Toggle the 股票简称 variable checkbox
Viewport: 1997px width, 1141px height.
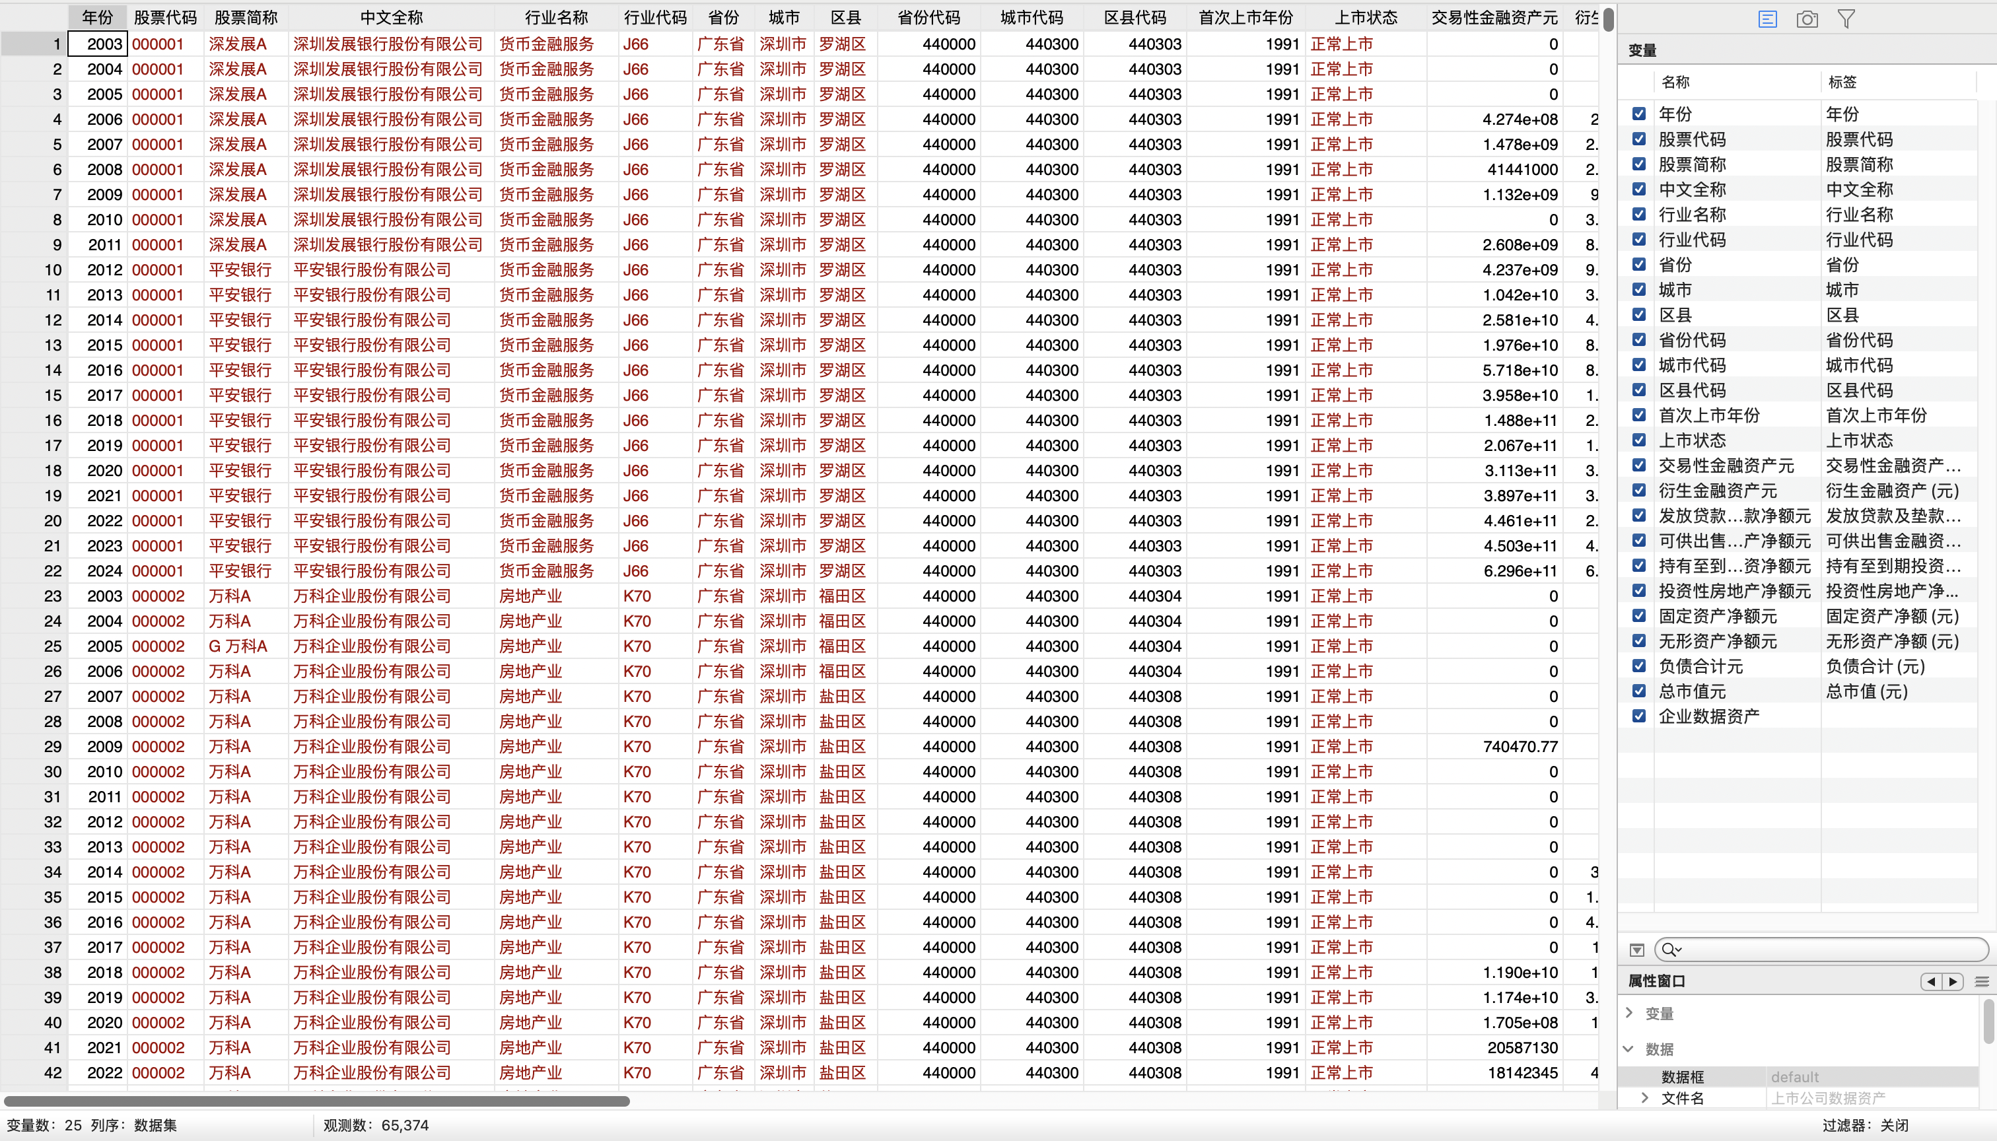coord(1639,164)
